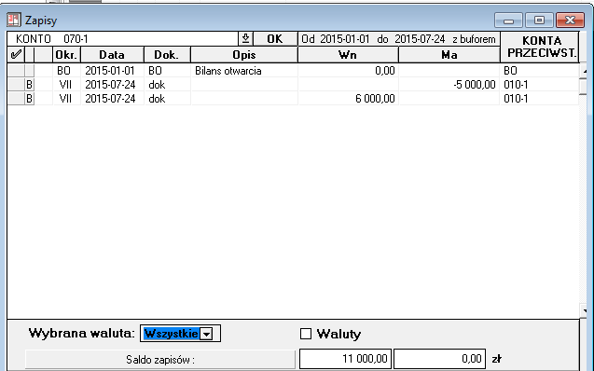The image size is (594, 371).
Task: Enable the Waluty checkbox
Action: [306, 334]
